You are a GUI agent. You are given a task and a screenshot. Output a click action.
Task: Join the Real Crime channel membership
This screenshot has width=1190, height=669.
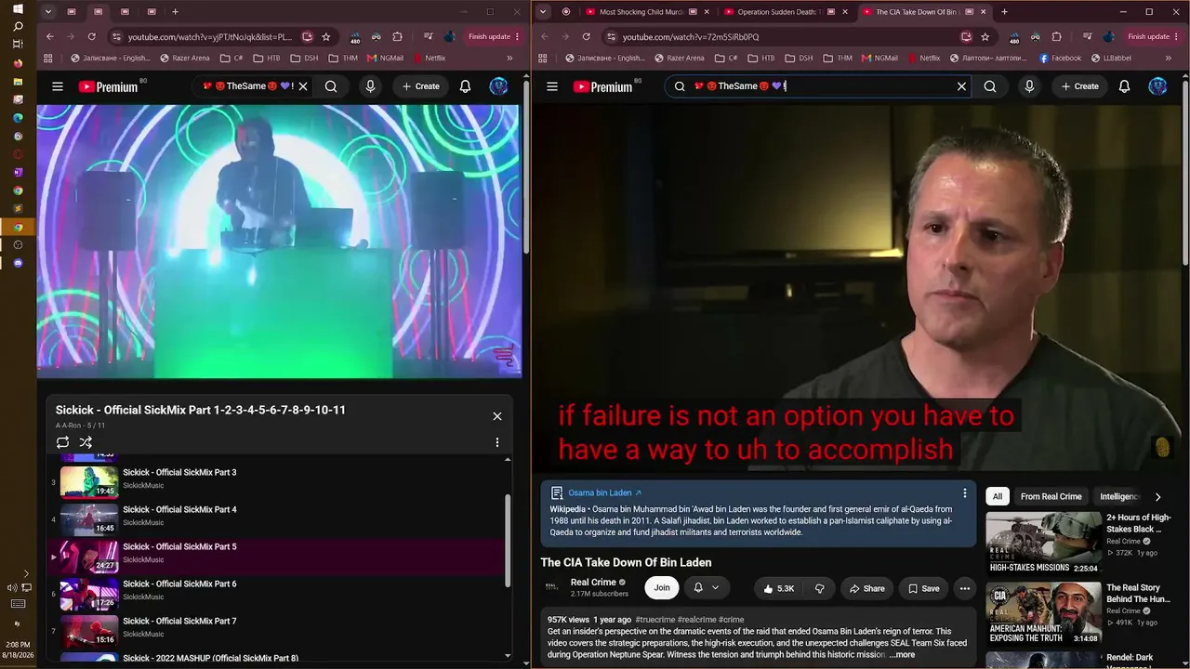click(x=662, y=588)
